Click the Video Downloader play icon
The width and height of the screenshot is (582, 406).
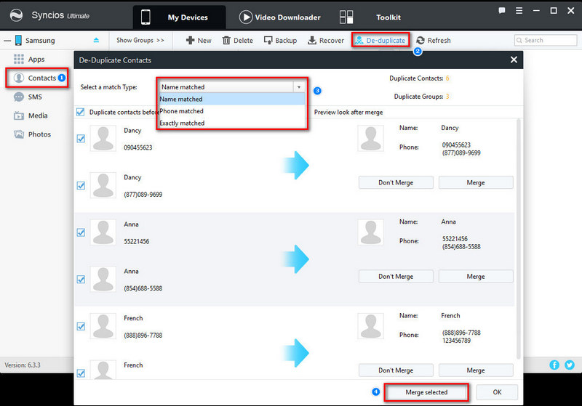245,17
